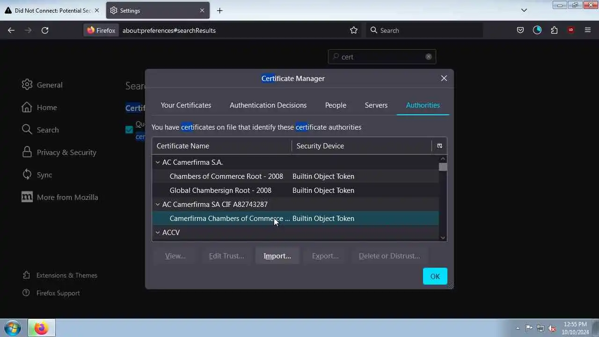Open Sync settings category
The width and height of the screenshot is (599, 337).
click(37, 175)
